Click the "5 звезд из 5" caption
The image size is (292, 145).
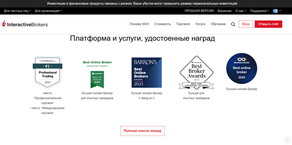point(147,98)
